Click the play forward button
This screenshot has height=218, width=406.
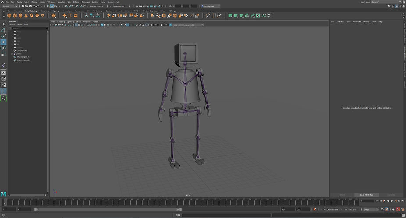point(392,200)
